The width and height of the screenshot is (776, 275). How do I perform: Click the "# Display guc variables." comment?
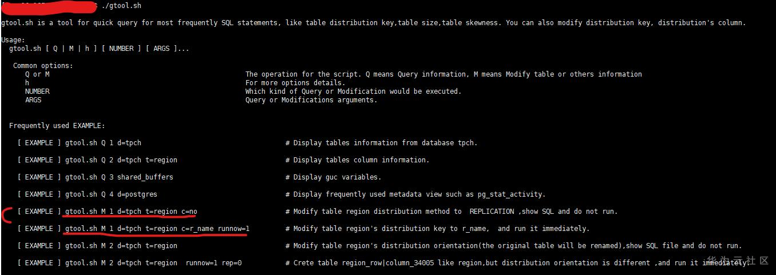click(x=337, y=177)
